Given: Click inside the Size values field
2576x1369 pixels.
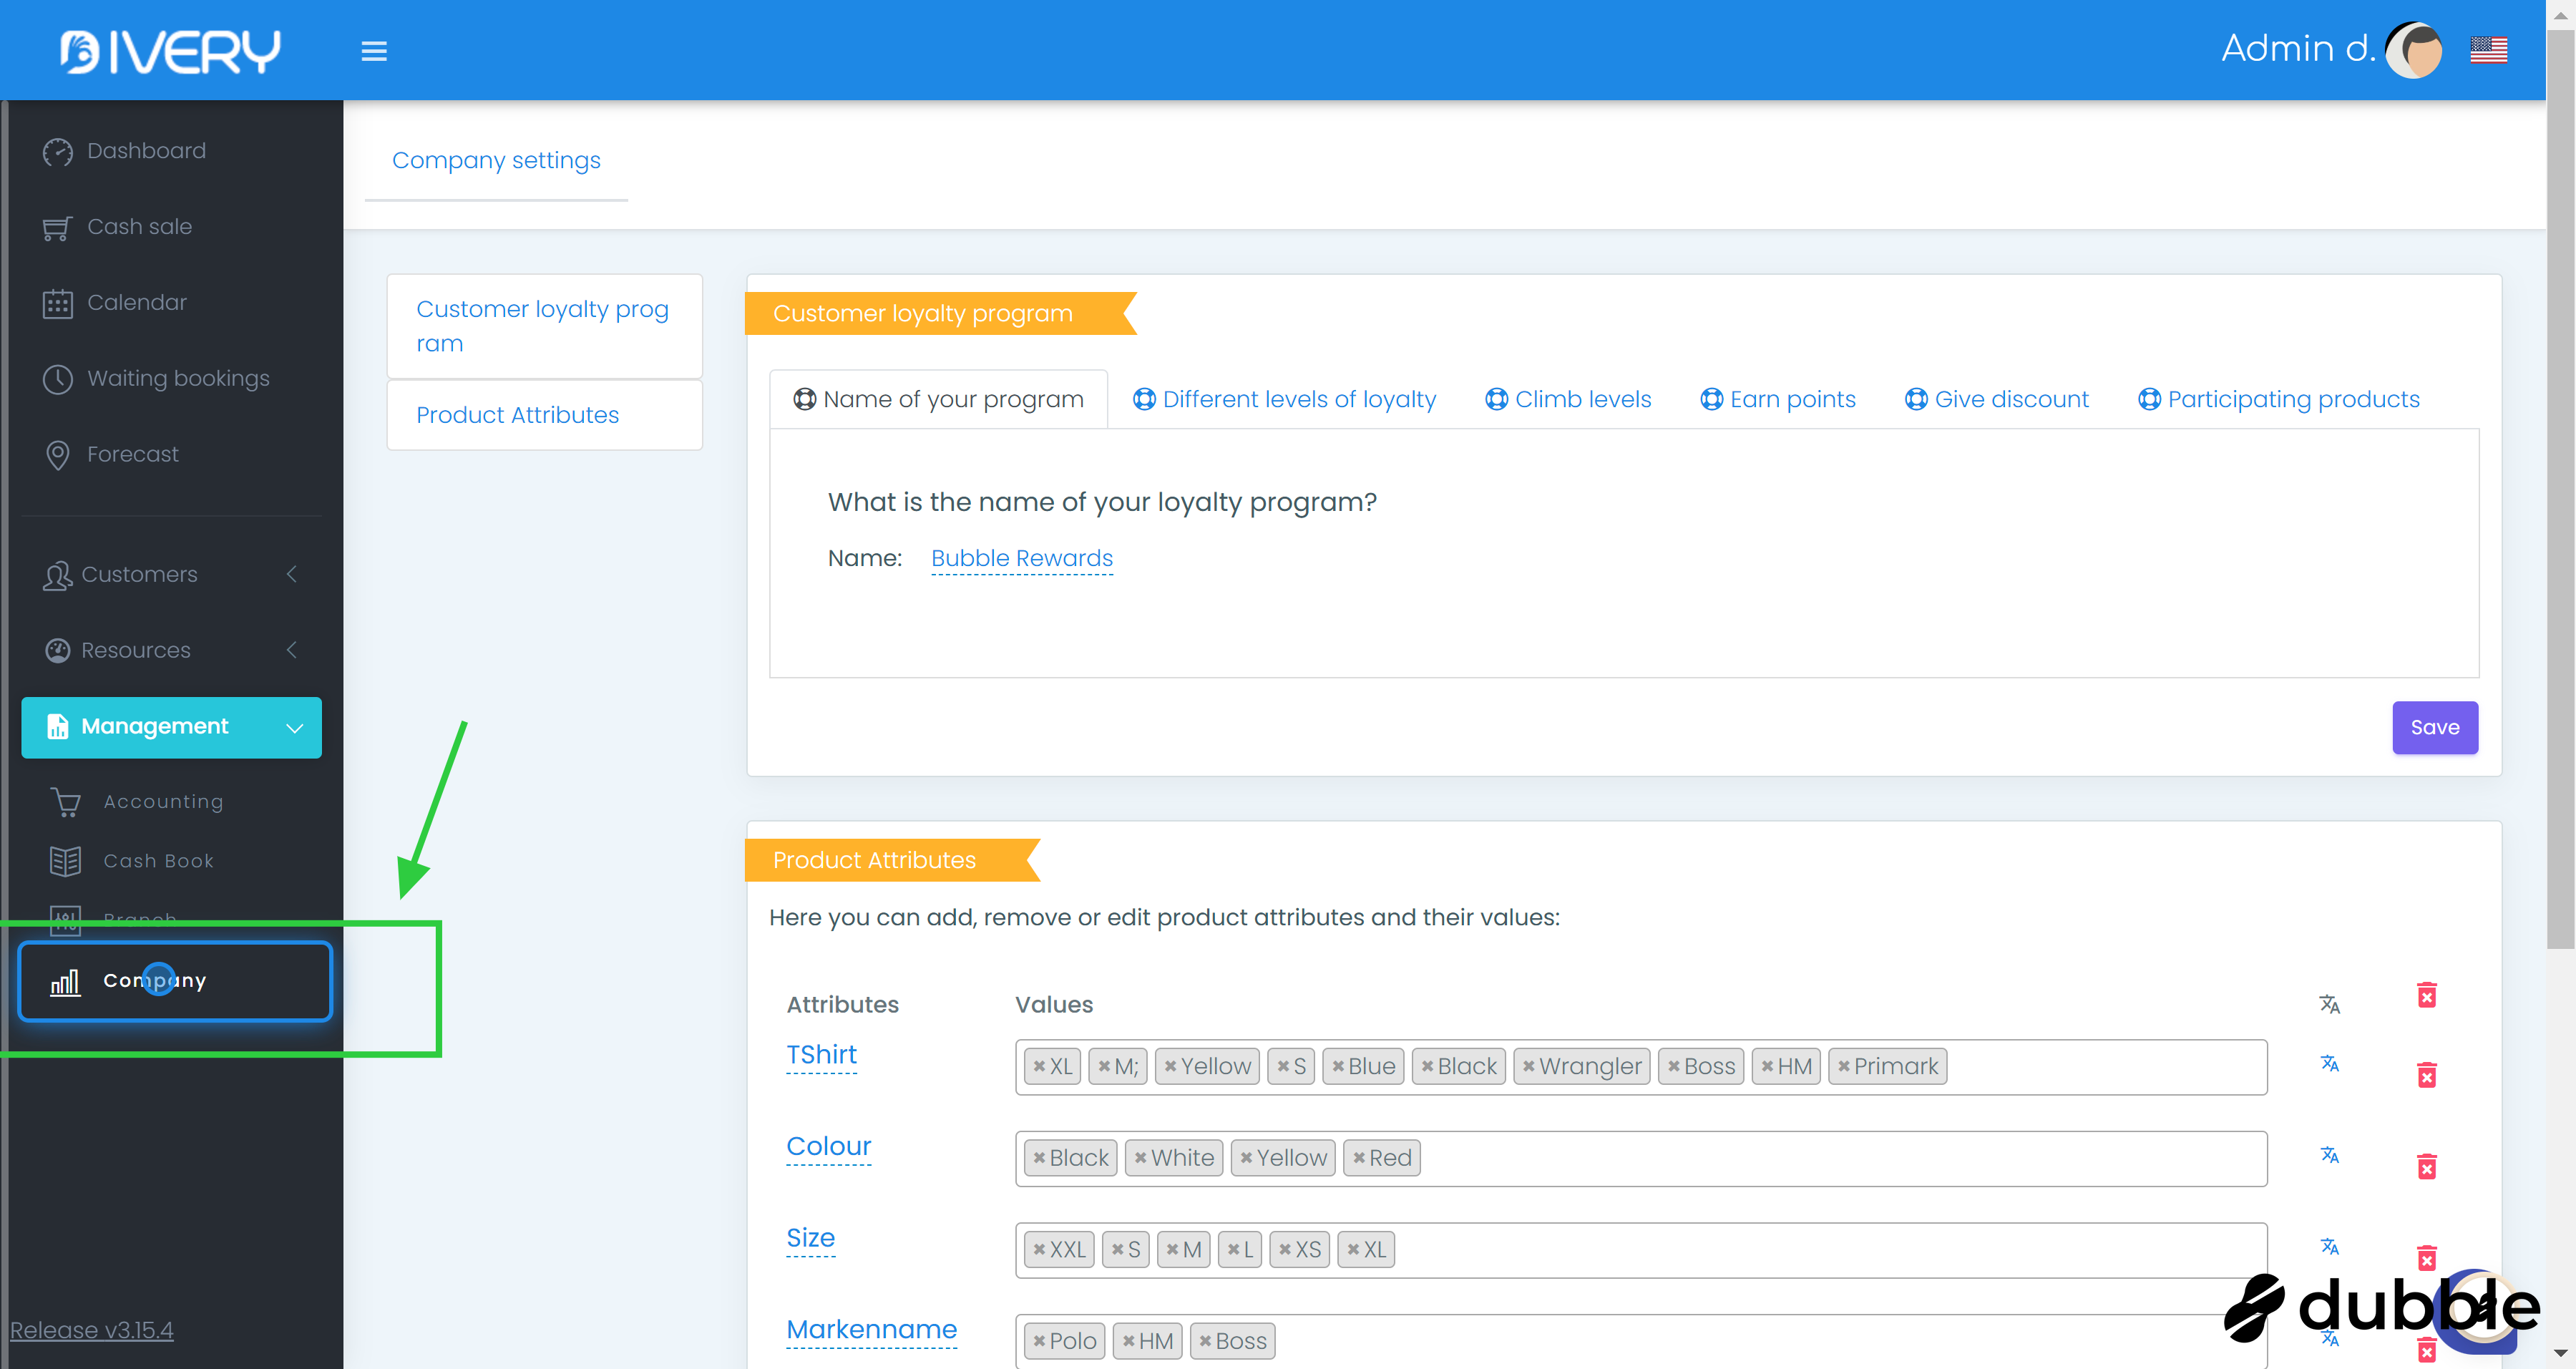Looking at the screenshot, I should [1800, 1250].
